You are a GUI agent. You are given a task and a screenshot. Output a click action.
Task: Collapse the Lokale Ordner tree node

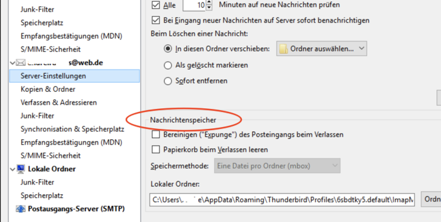click(12, 169)
